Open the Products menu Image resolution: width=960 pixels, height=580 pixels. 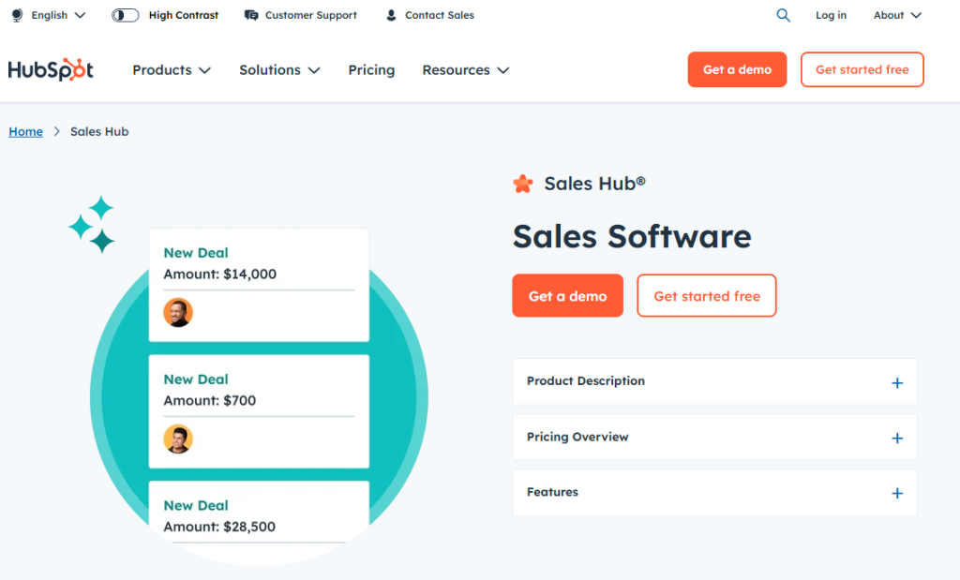(172, 70)
